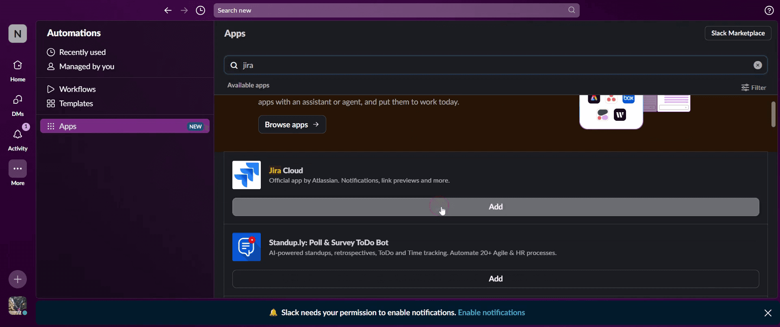Click the Standup.ly: Poll & Survey ToDo Bot title
This screenshot has height=327, width=780.
(329, 242)
